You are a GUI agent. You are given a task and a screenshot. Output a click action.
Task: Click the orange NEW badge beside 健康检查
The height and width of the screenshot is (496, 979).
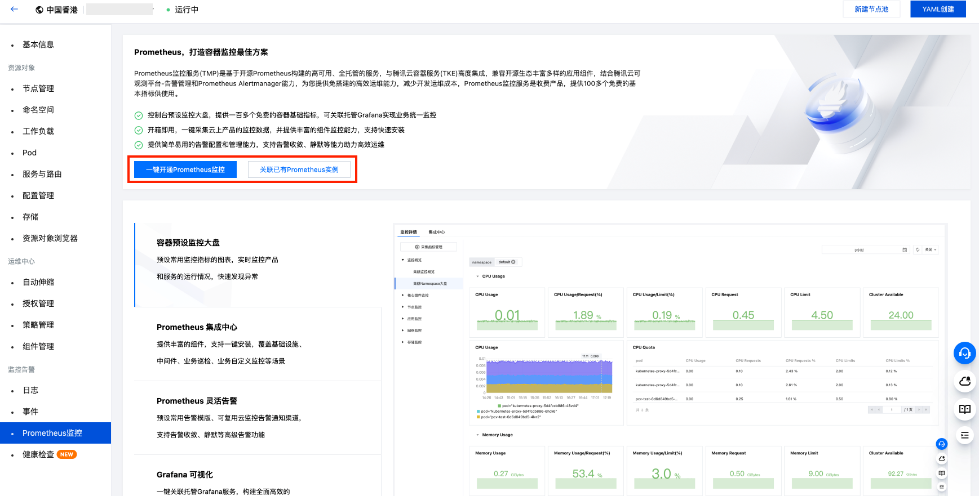(67, 454)
